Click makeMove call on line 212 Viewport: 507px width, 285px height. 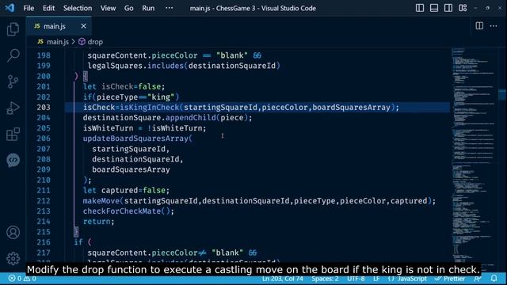coord(259,200)
